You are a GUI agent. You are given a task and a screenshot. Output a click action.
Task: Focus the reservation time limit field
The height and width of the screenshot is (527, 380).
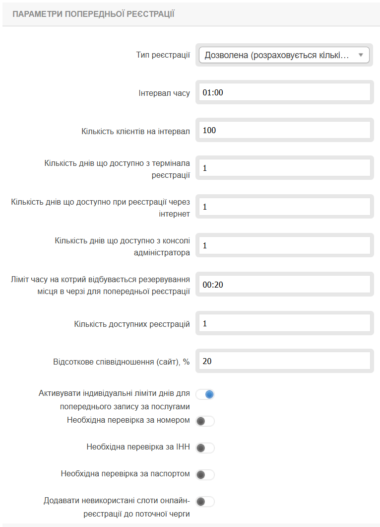point(284,285)
